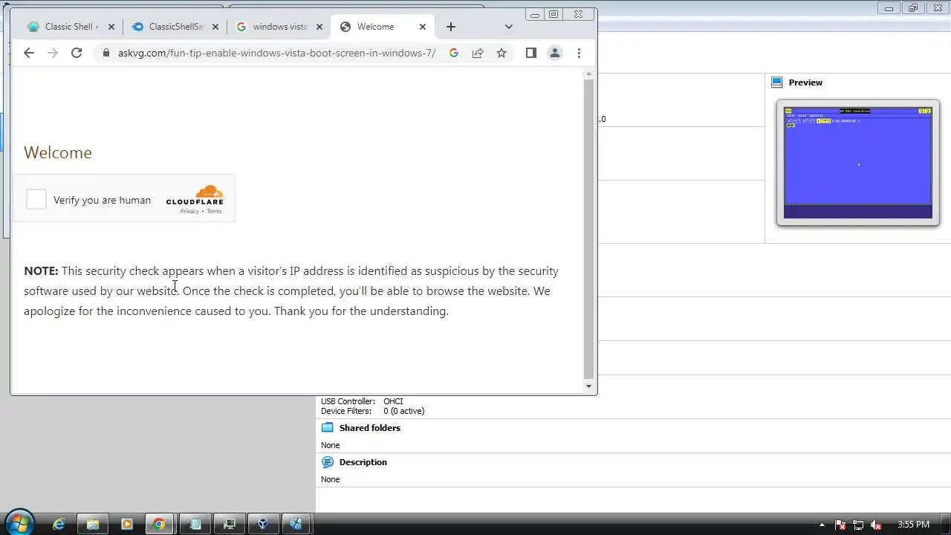The image size is (951, 535).
Task: Open Chrome profile avatar menu
Action: coord(555,53)
